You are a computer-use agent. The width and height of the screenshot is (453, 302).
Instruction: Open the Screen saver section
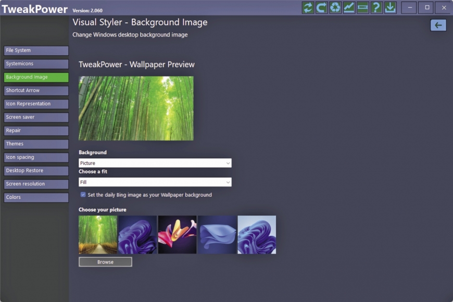[x=36, y=117]
